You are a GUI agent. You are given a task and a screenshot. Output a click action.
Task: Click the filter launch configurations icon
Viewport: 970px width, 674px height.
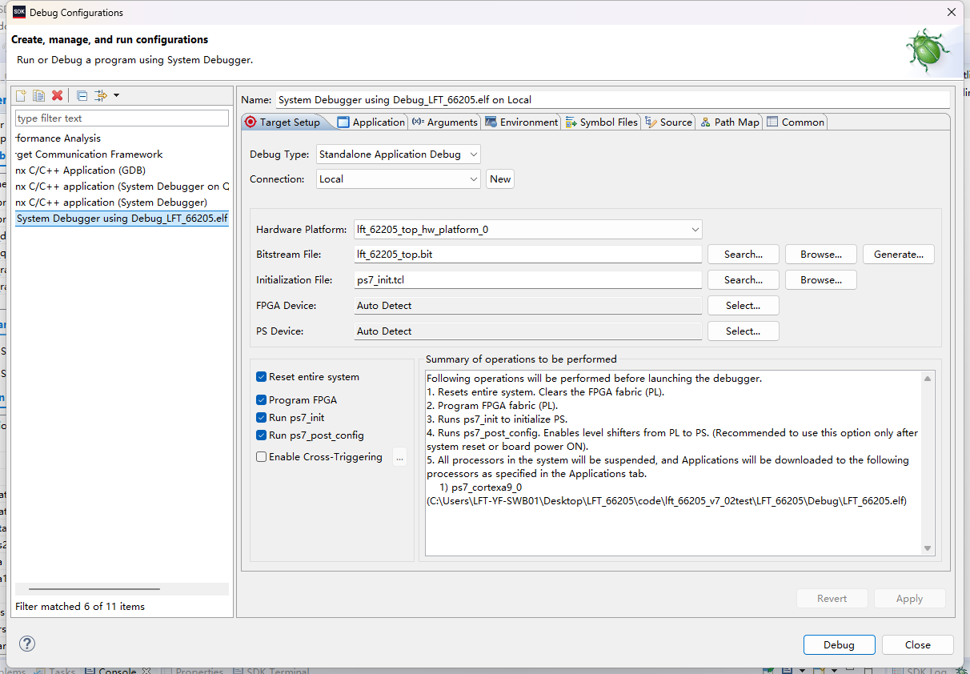tap(101, 96)
